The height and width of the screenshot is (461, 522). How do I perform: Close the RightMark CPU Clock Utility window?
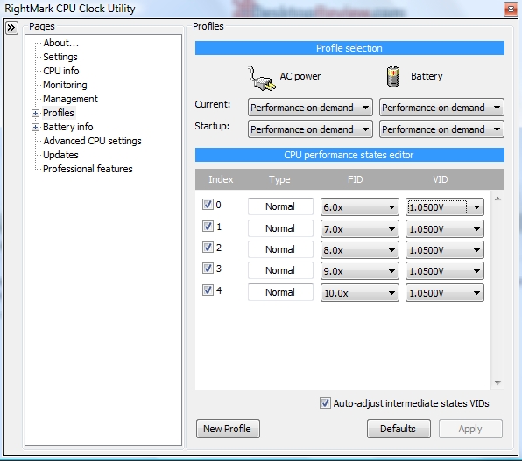point(511,10)
